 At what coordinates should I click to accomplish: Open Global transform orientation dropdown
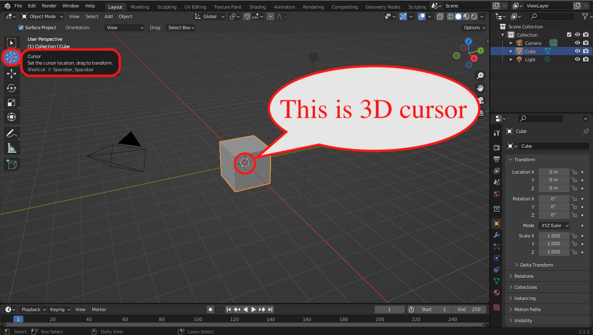(x=210, y=16)
